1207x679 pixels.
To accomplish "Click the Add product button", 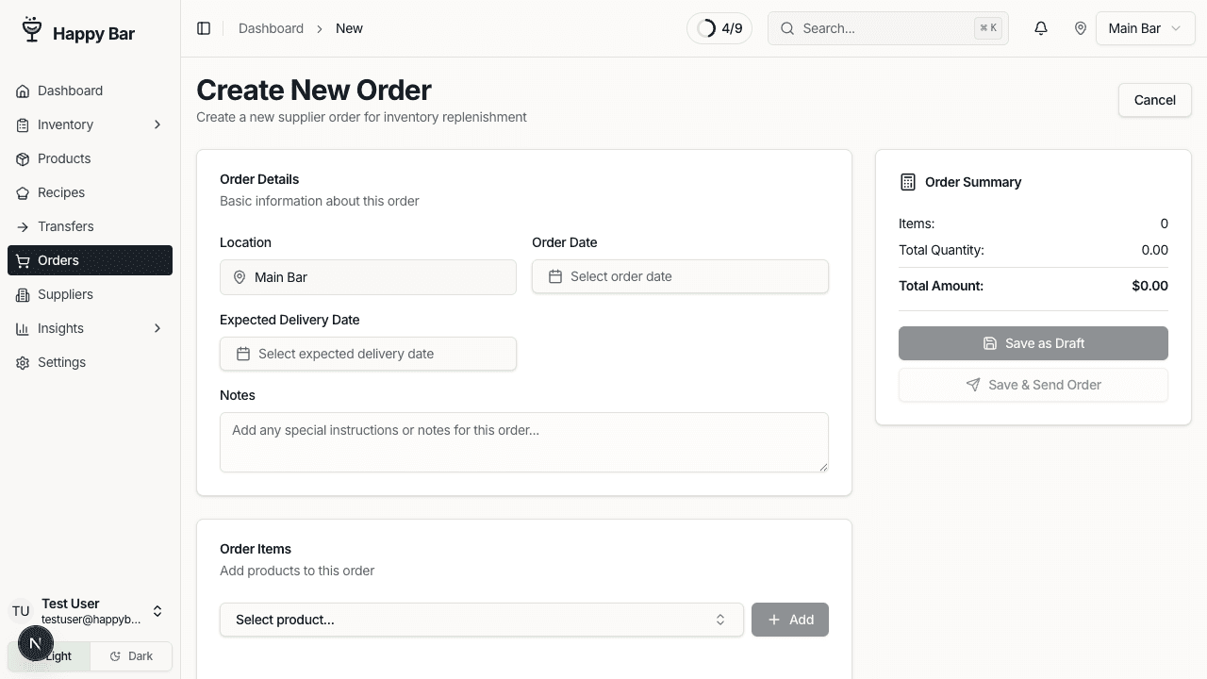I will click(790, 620).
